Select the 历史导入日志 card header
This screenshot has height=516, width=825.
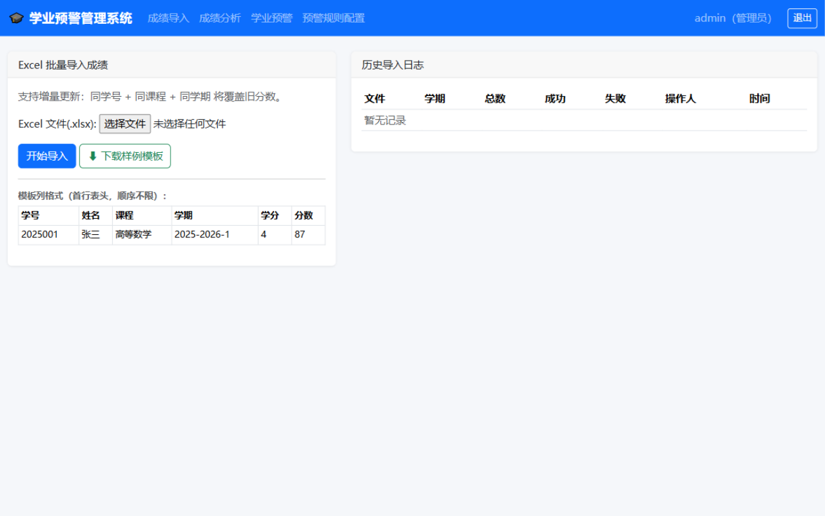tap(584, 65)
